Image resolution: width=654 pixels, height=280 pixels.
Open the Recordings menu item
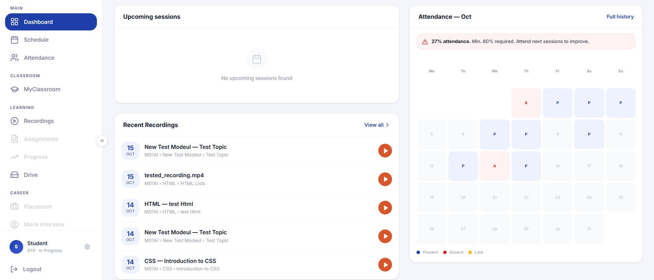pos(51,121)
